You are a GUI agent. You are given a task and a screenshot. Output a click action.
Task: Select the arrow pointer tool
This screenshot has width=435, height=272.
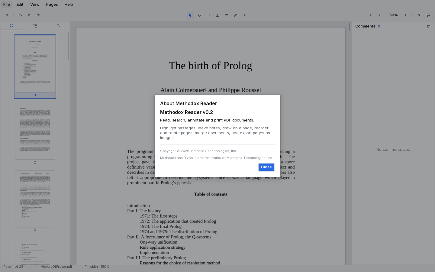(x=190, y=15)
